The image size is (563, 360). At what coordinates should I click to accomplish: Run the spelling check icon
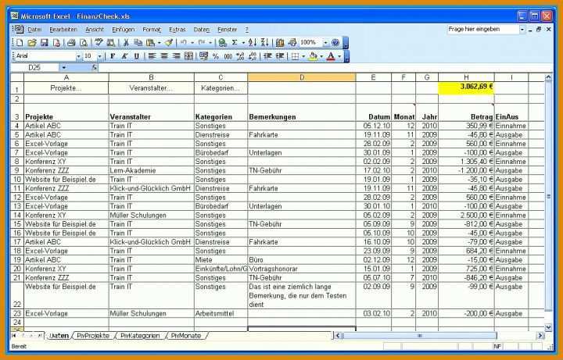point(99,43)
